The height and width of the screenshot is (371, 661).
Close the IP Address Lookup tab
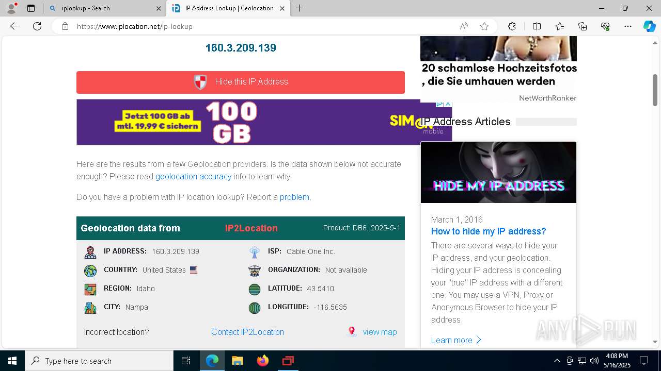point(282,8)
